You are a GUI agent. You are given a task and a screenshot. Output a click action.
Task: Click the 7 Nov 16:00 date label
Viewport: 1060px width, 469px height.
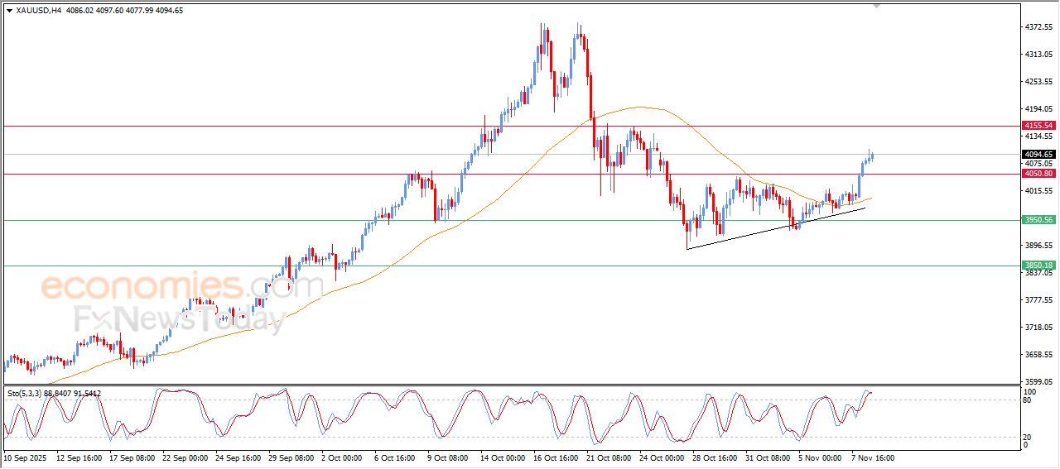(x=870, y=457)
